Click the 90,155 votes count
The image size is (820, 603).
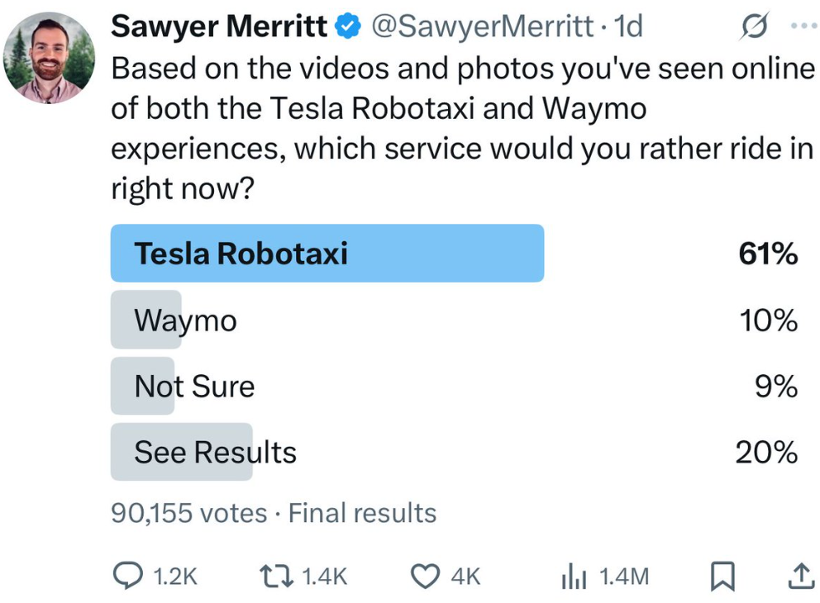pyautogui.click(x=188, y=513)
